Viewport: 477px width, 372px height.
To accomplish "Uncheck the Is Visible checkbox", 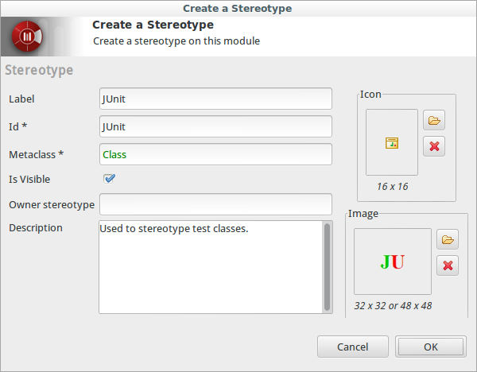I will click(x=110, y=179).
